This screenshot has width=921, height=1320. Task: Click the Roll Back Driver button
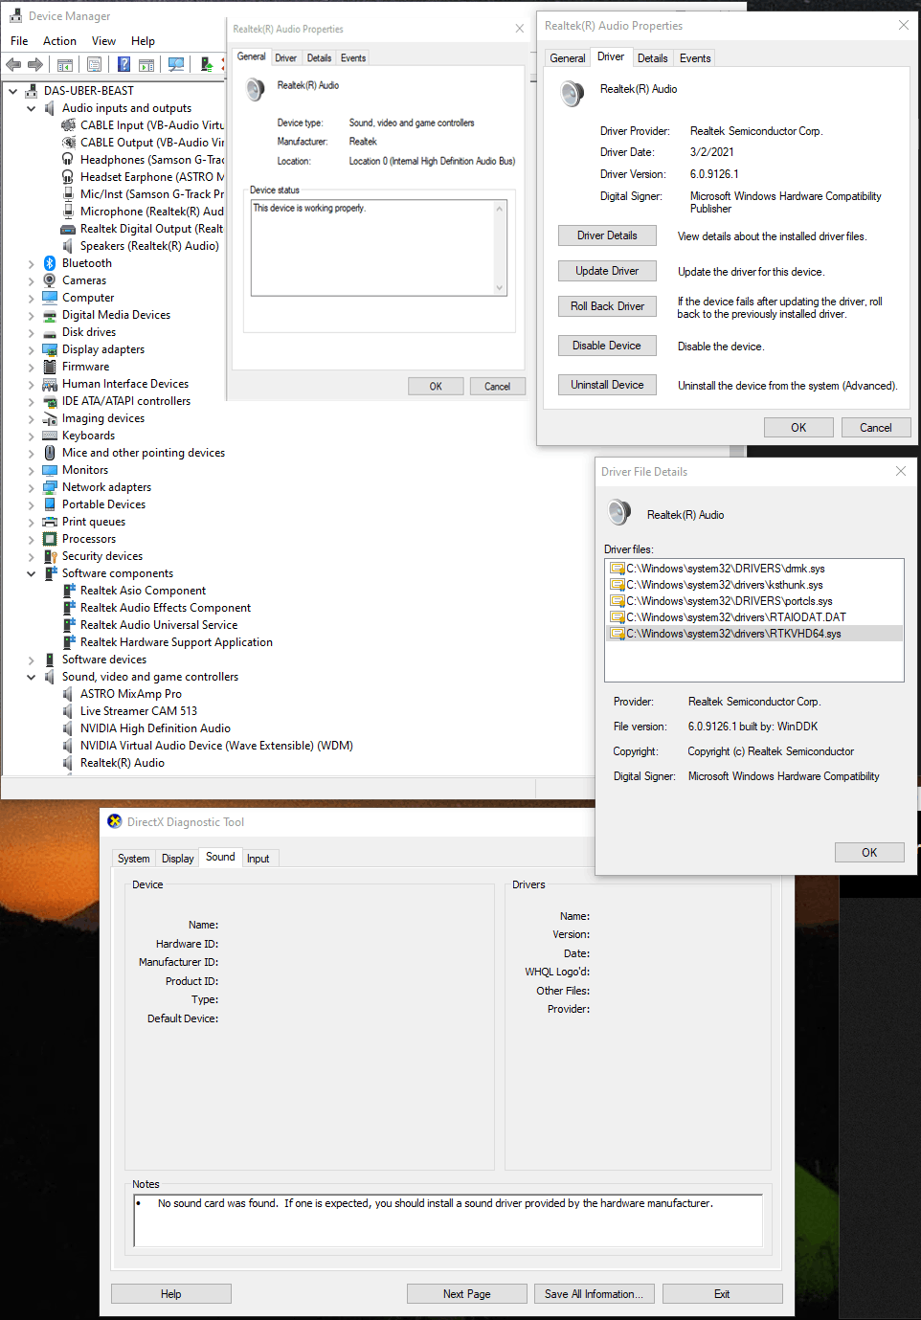[607, 306]
